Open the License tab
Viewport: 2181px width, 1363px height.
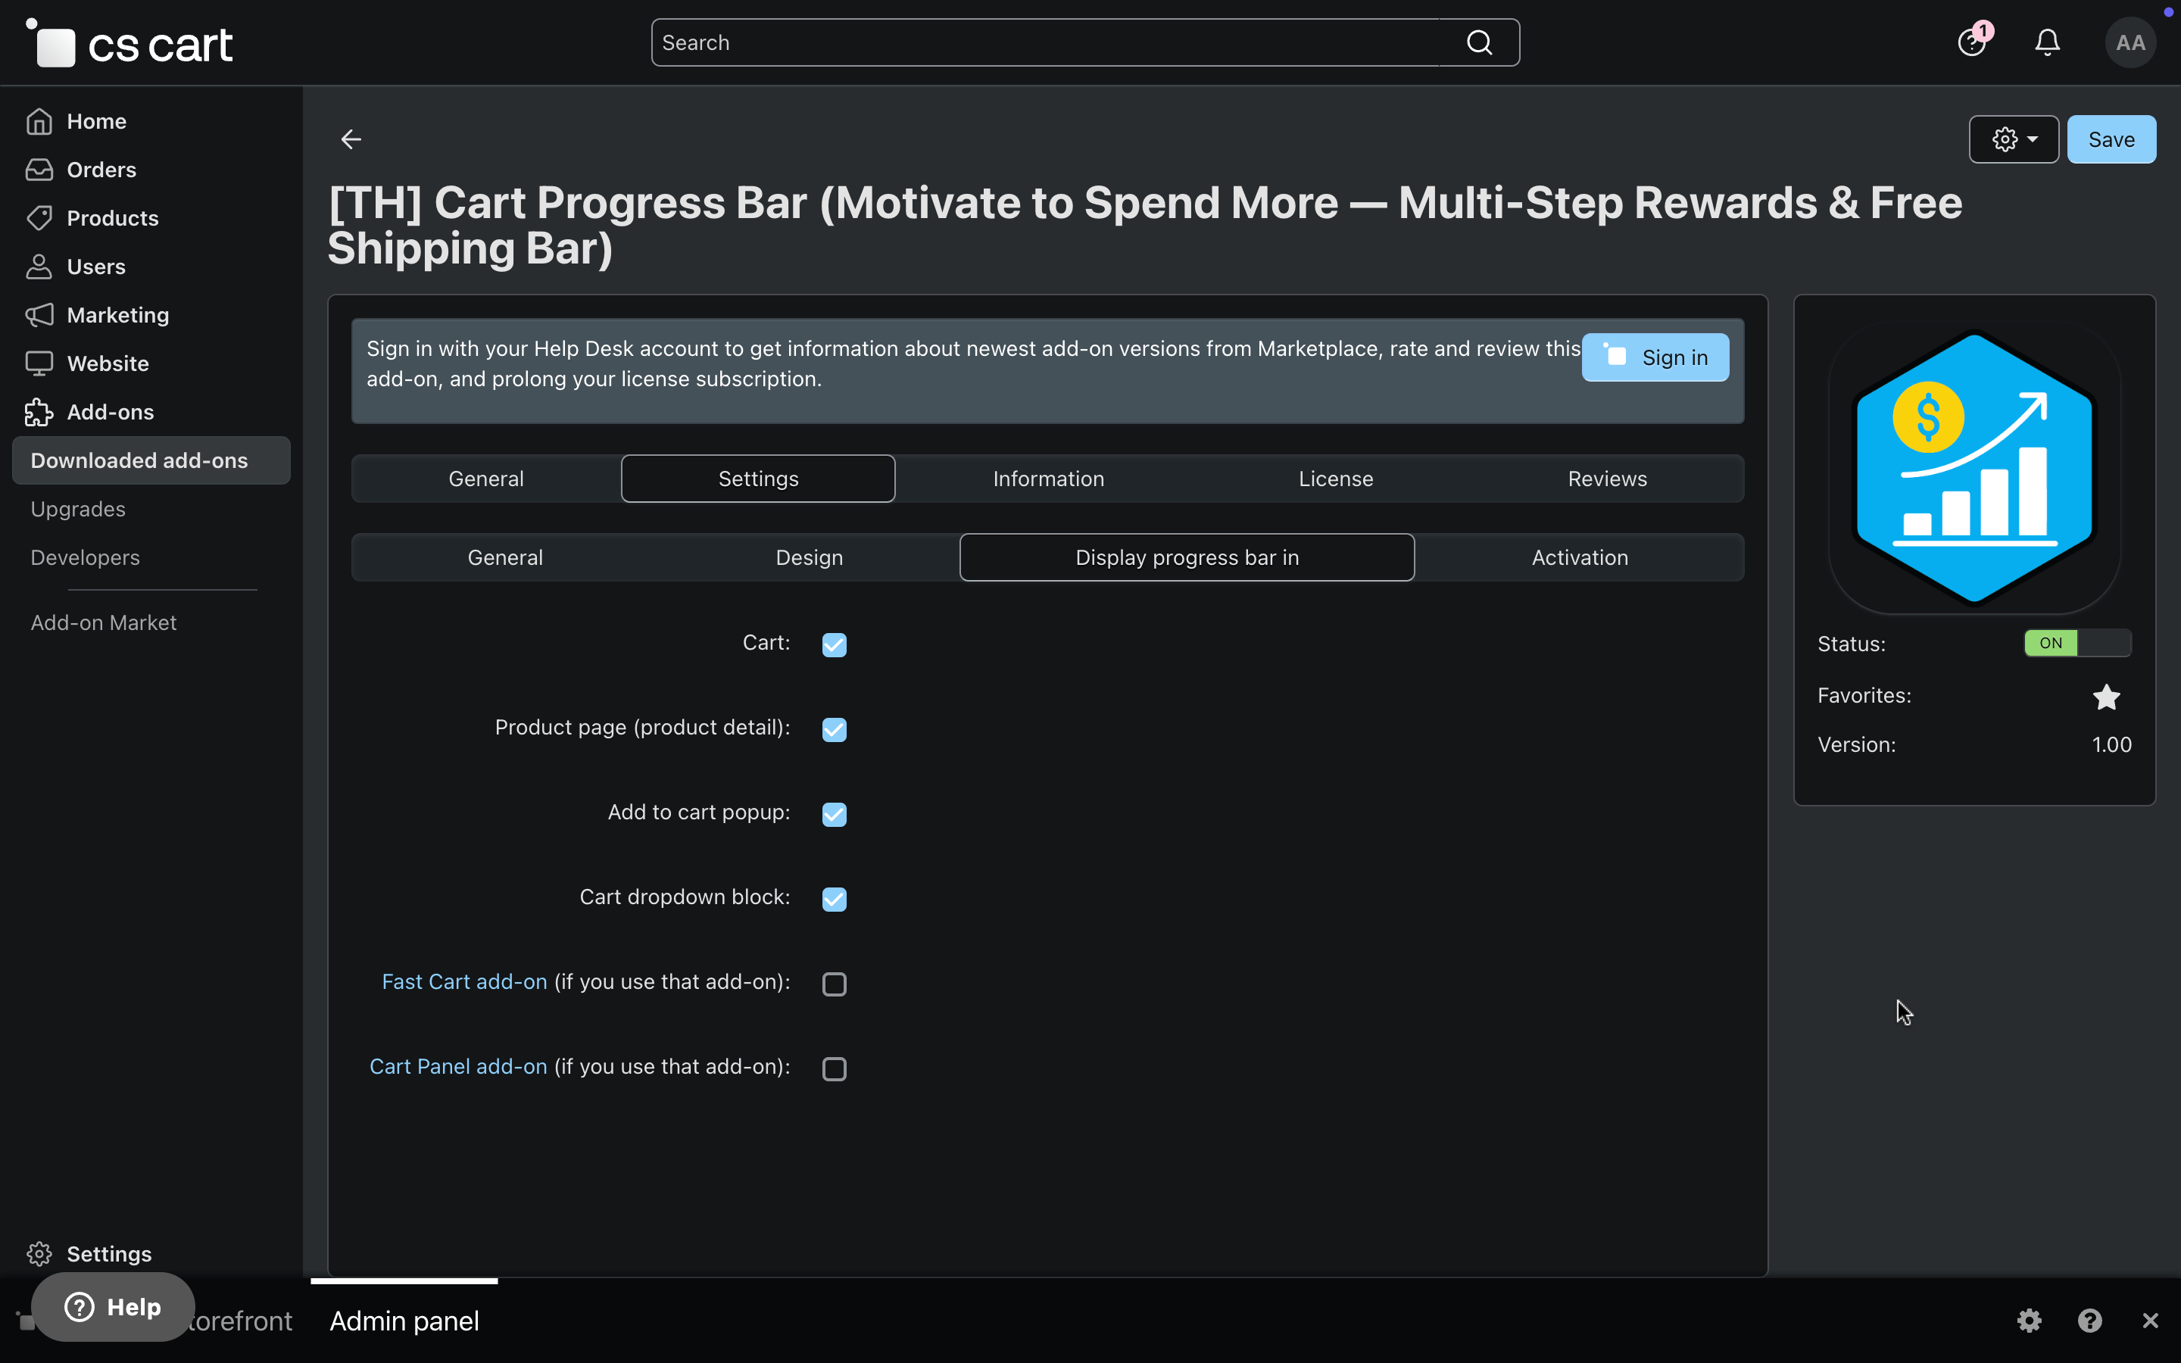pyautogui.click(x=1335, y=479)
